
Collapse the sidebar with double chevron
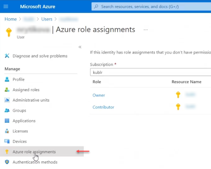(80, 47)
